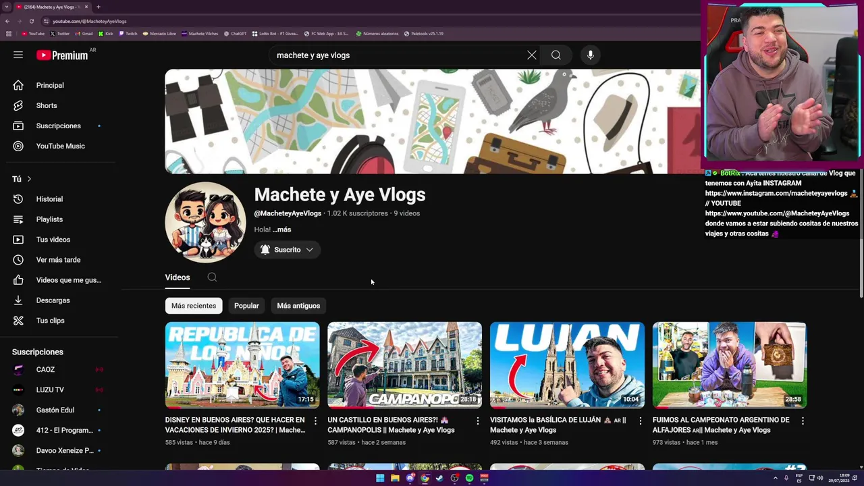The image size is (864, 486).
Task: Select the Popular filter chip
Action: [x=246, y=306]
